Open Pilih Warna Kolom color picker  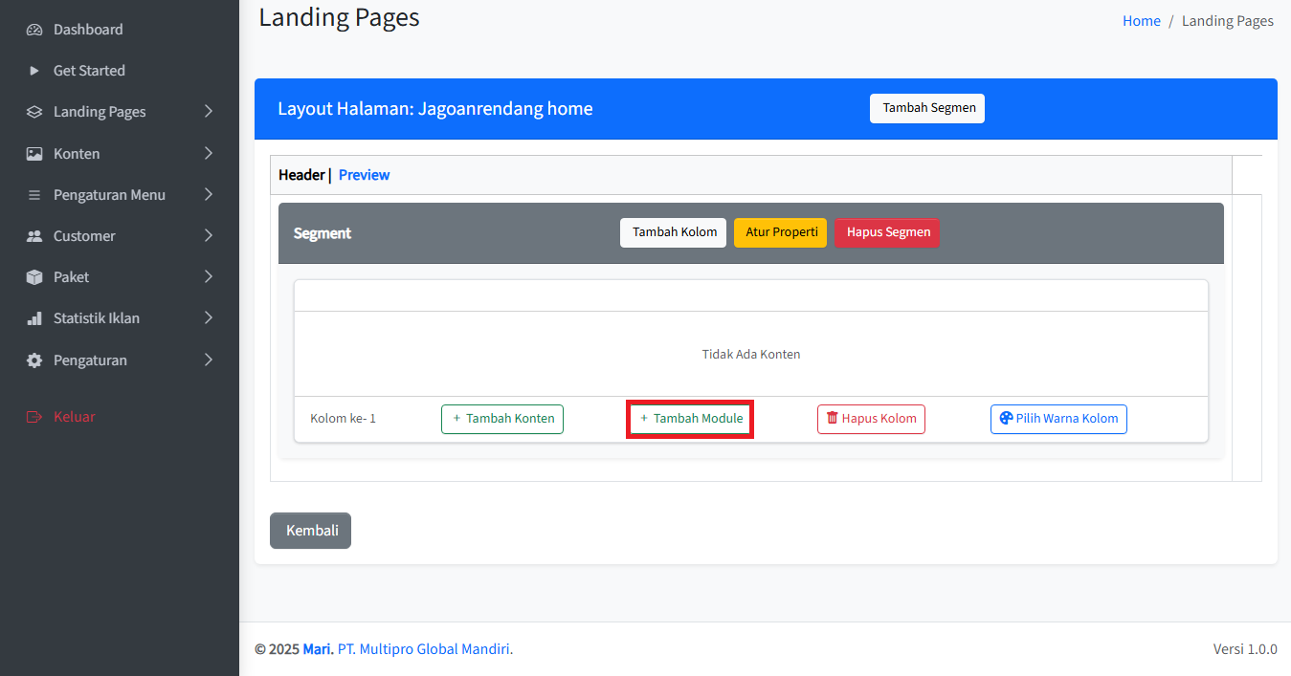[x=1058, y=419]
